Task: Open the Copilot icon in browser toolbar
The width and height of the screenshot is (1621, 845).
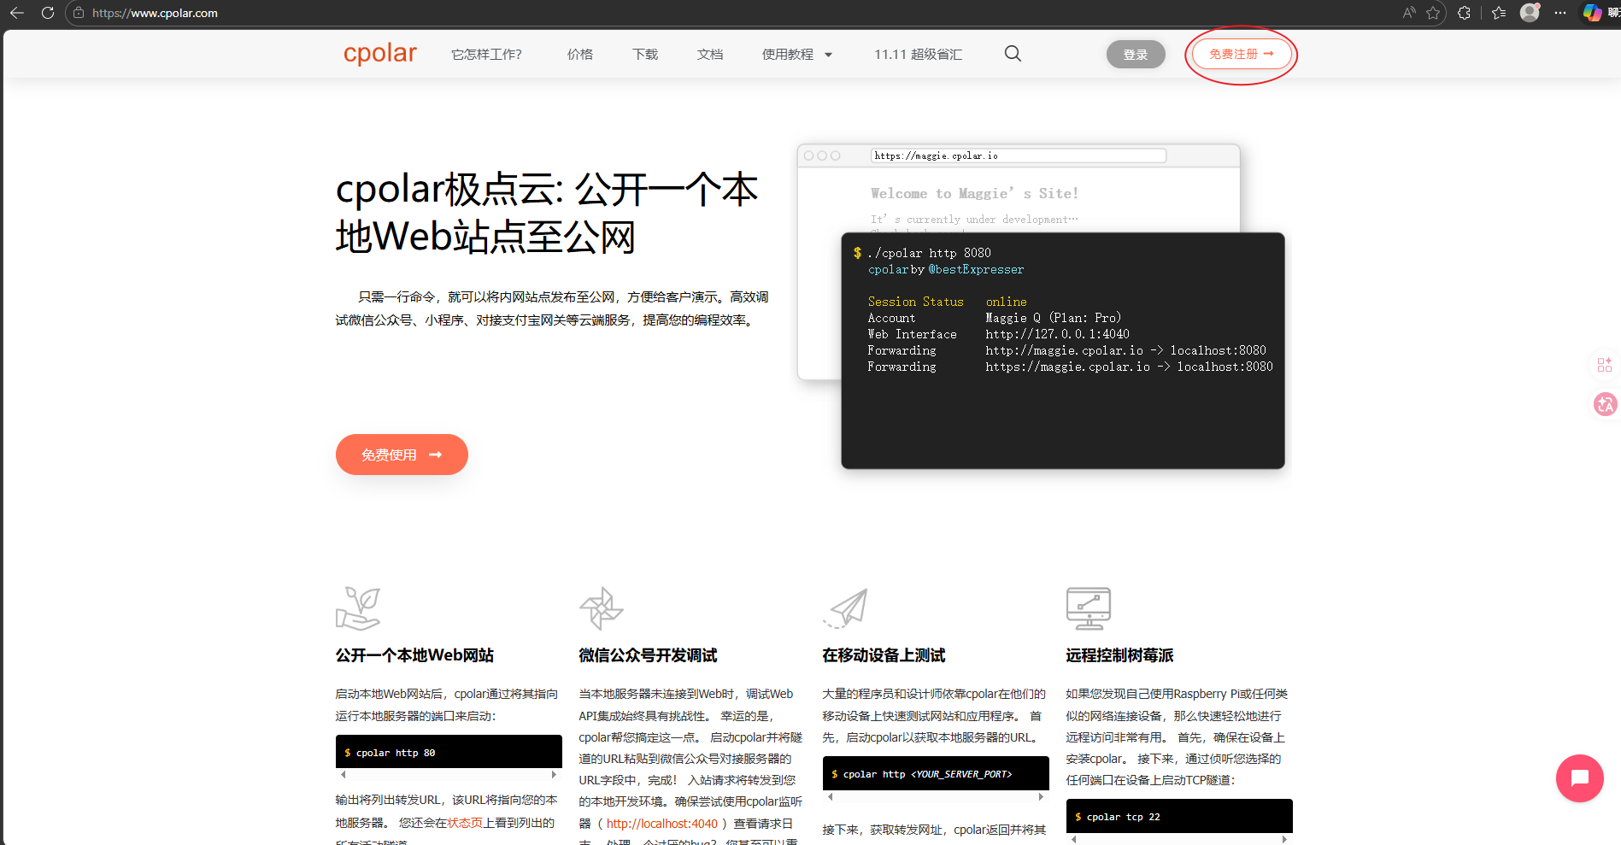Action: click(x=1592, y=13)
